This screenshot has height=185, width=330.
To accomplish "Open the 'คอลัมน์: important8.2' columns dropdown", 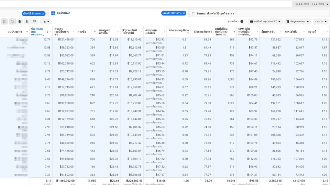I will coord(265,21).
